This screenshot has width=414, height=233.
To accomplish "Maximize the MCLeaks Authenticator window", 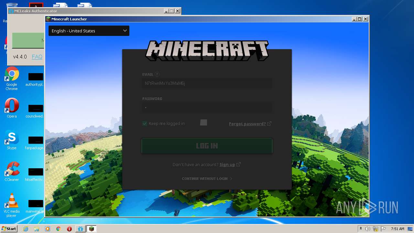I will (172, 11).
